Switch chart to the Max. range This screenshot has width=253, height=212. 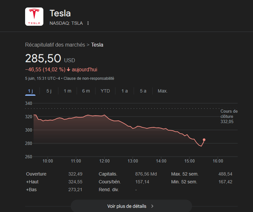pyautogui.click(x=163, y=91)
